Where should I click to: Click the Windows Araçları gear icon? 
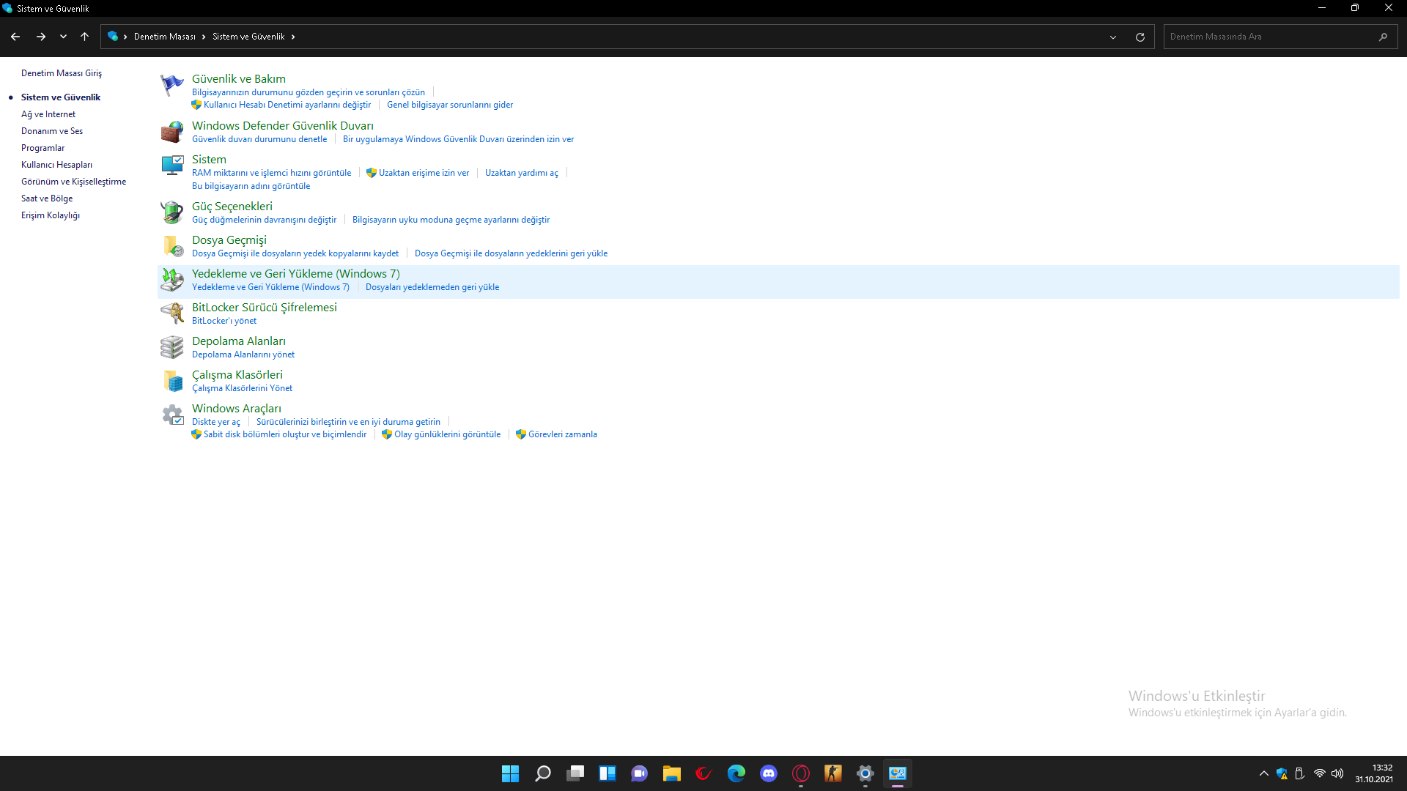tap(172, 415)
